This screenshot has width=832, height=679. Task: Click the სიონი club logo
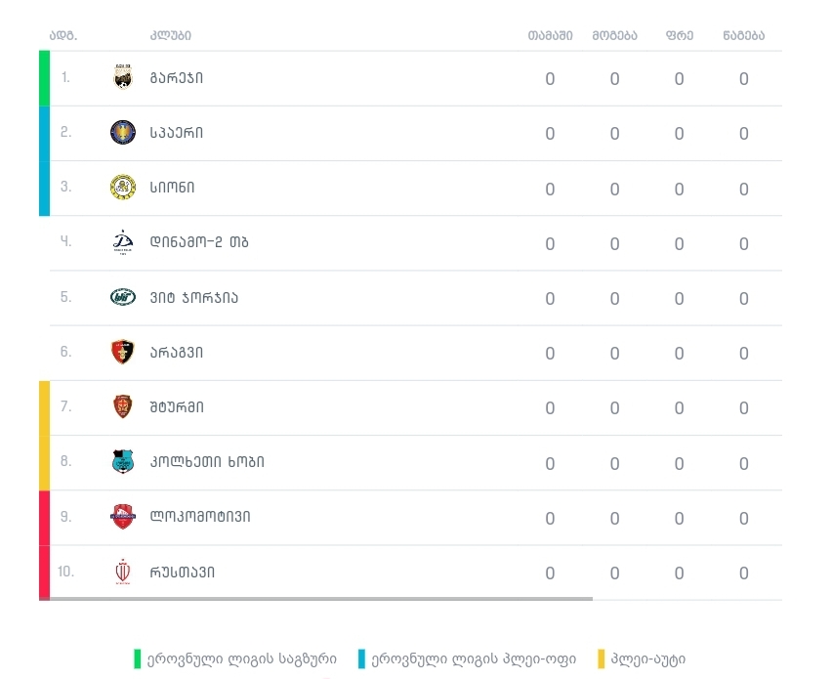(x=123, y=188)
